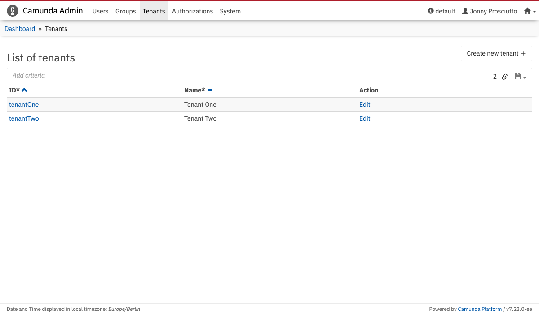Screen dimensions: 539x314
Task: Switch to the Groups section
Action: [125, 11]
